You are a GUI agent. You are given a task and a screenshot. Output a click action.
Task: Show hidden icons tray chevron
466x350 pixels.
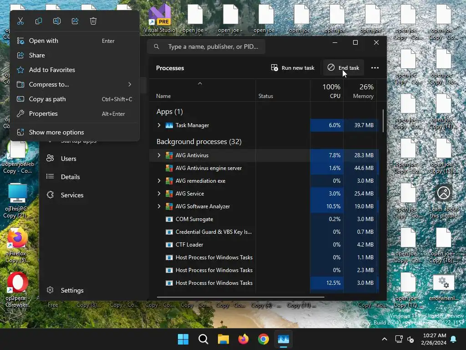pyautogui.click(x=384, y=339)
